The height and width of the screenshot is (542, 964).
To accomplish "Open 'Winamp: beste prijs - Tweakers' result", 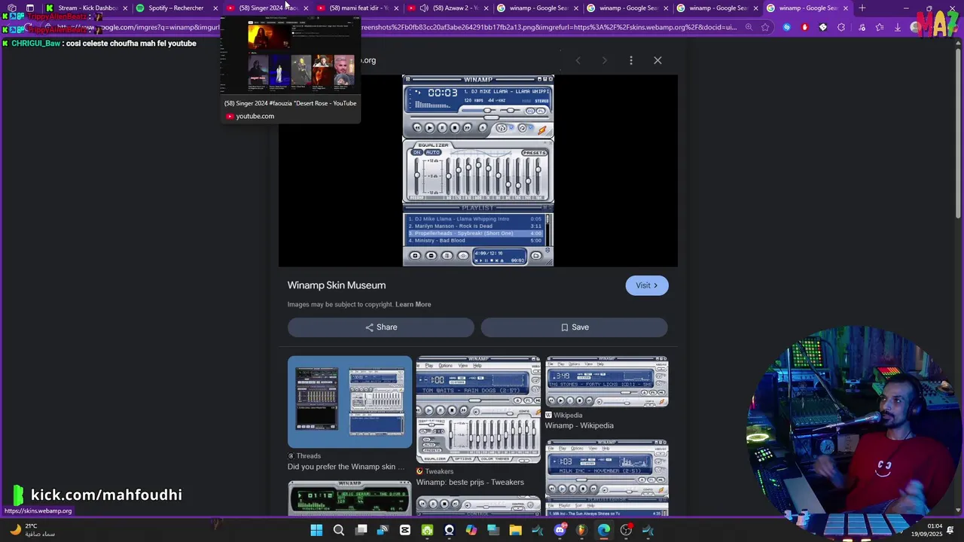I will (470, 483).
